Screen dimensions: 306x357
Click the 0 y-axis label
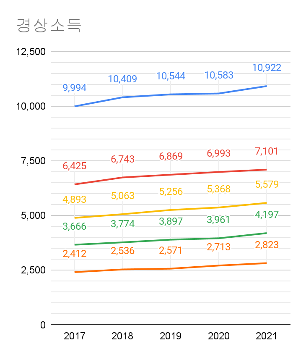point(43,325)
